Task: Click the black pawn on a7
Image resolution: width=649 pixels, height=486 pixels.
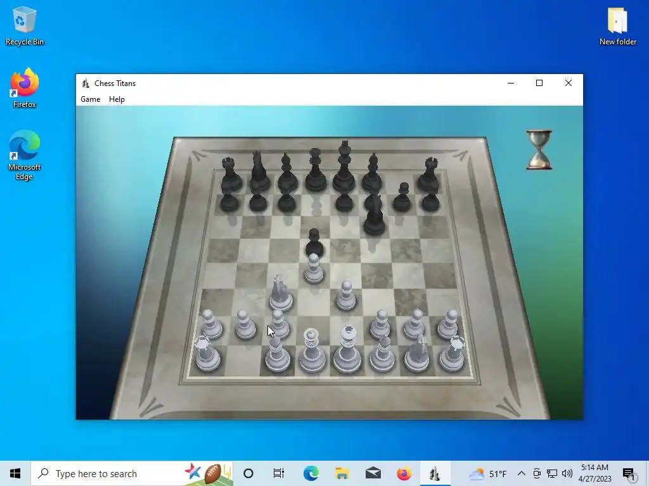Action: tap(229, 201)
